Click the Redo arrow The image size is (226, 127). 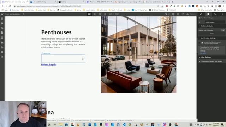pyautogui.click(x=169, y=14)
